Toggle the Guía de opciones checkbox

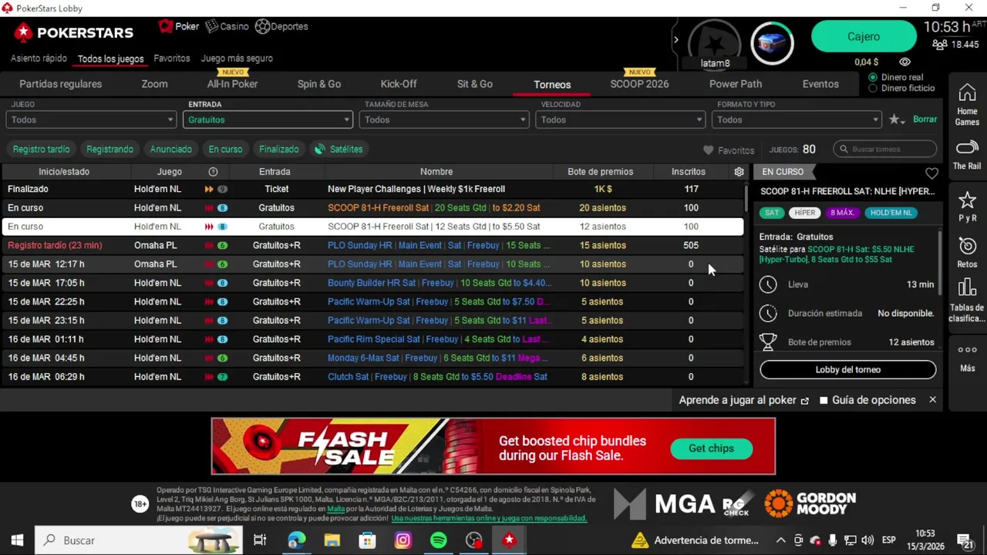(824, 400)
